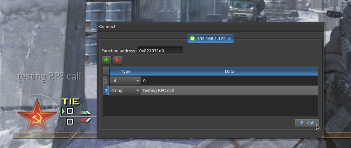Click the Call button
This screenshot has height=148, width=351.
tap(307, 123)
